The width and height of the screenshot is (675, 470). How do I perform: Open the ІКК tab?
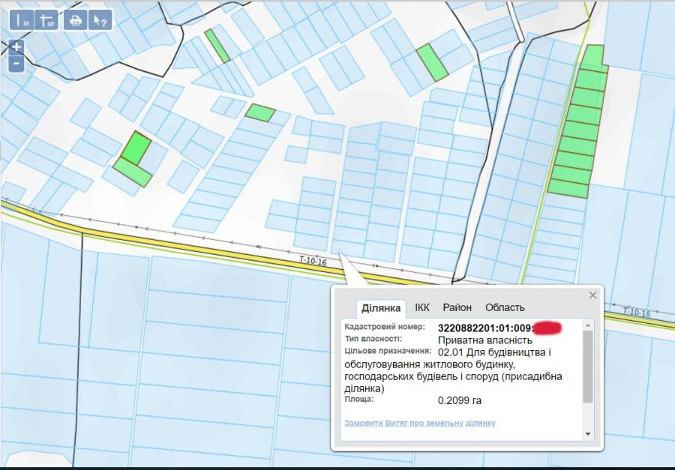coord(422,307)
